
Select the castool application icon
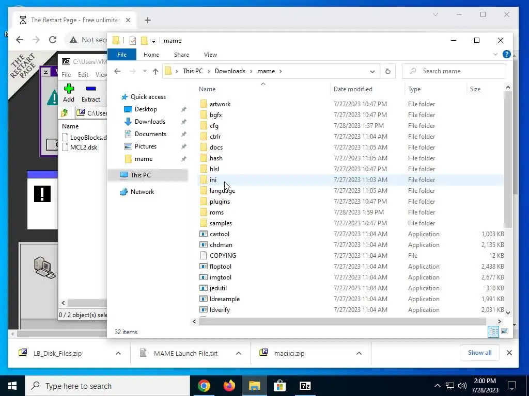[x=204, y=234]
